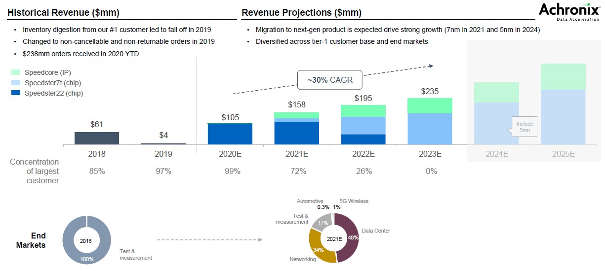Viewport: 605px width, 271px height.
Task: Click the Historical Revenue ($mm) heading
Action: (64, 12)
